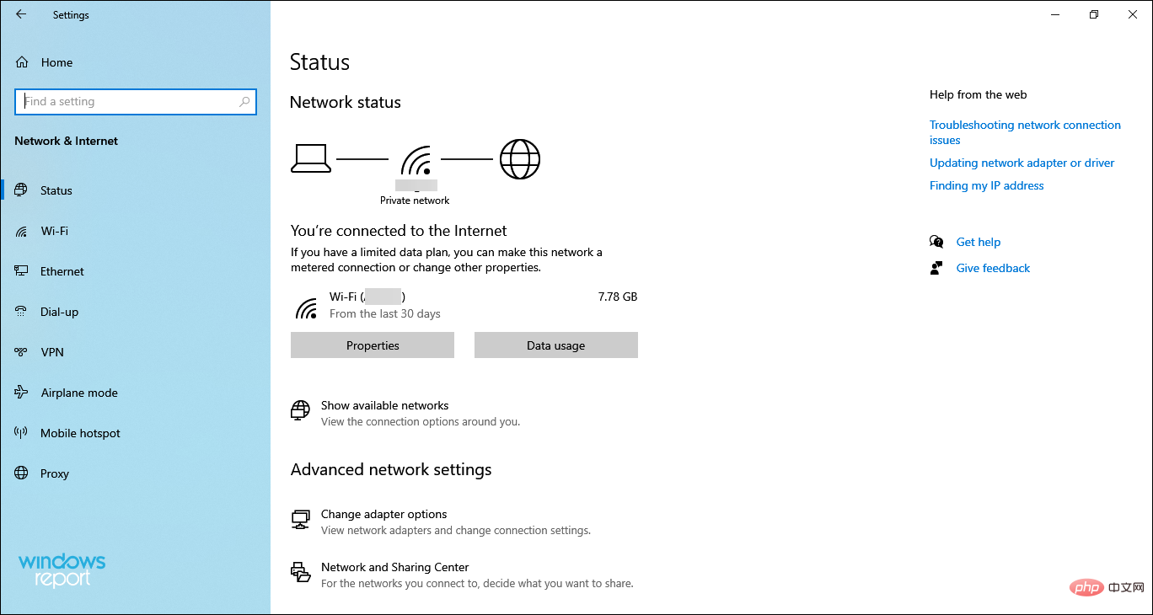The width and height of the screenshot is (1153, 615).
Task: Click the Give feedback icon
Action: (x=936, y=267)
